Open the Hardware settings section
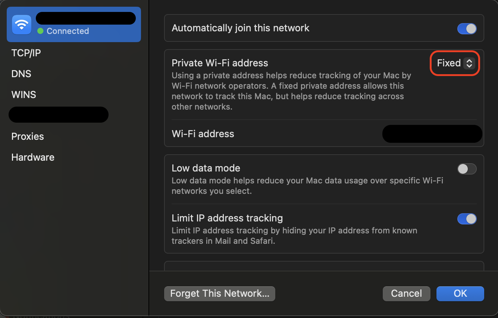Viewport: 498px width, 318px height. 33,157
